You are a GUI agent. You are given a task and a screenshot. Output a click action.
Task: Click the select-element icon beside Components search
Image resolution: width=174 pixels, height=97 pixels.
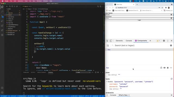tap(108, 46)
